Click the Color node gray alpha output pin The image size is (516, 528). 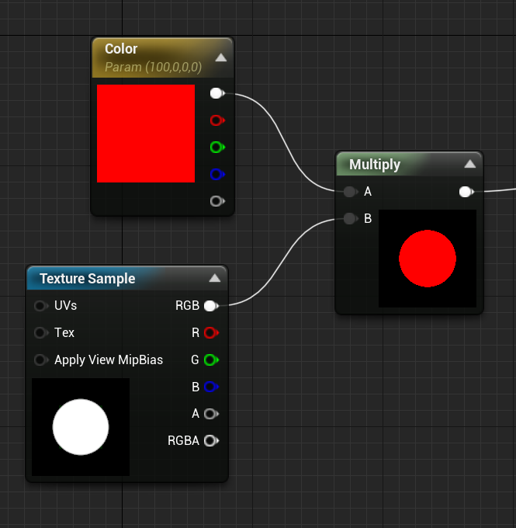pos(217,201)
